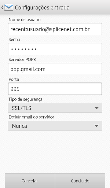Image resolution: width=110 pixels, height=188 pixels.
Task: Click the 'Configurações entrada' header title
Action: tap(42, 8)
